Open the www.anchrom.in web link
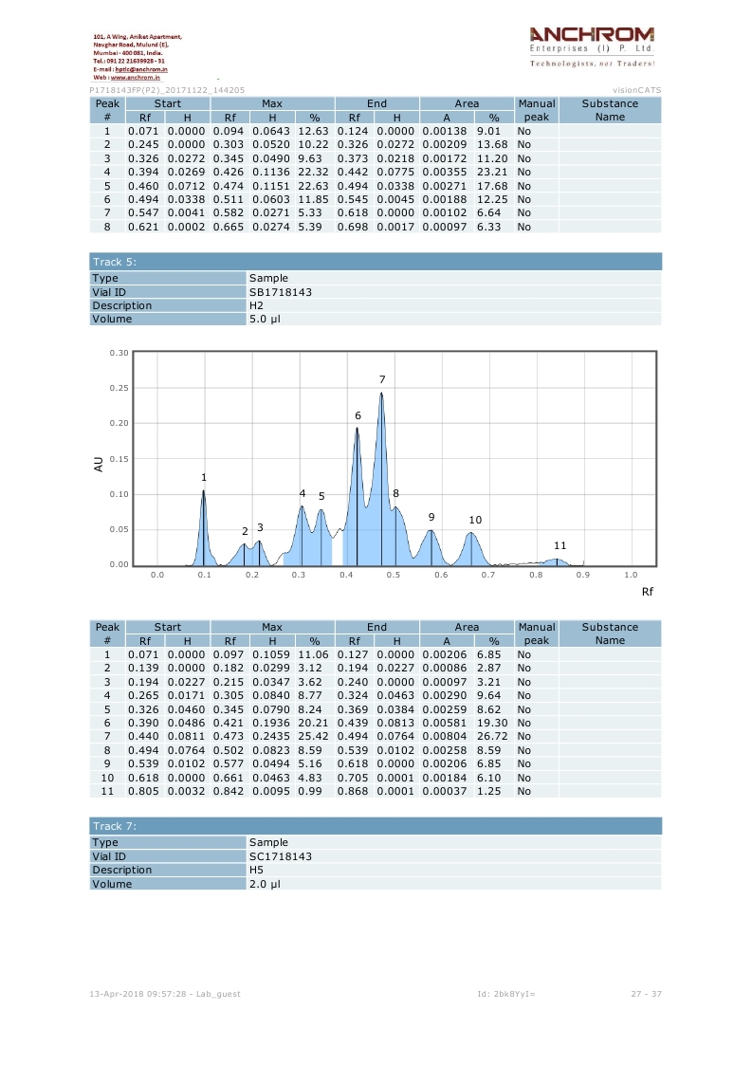The height and width of the screenshot is (1065, 752). click(134, 78)
